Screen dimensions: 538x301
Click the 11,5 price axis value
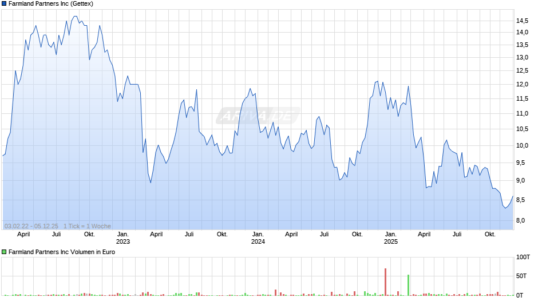coord(522,99)
